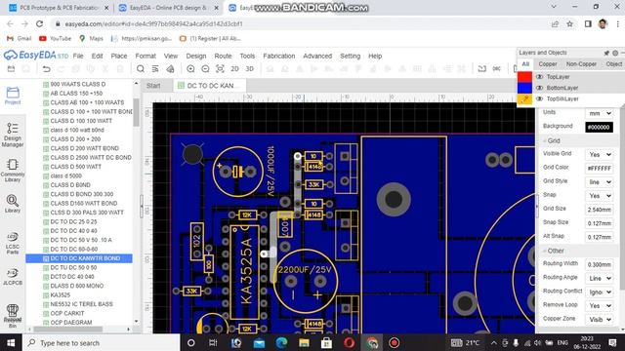Click the layers stack toolbar icon
Image resolution: width=625 pixels, height=351 pixels.
[x=170, y=69]
